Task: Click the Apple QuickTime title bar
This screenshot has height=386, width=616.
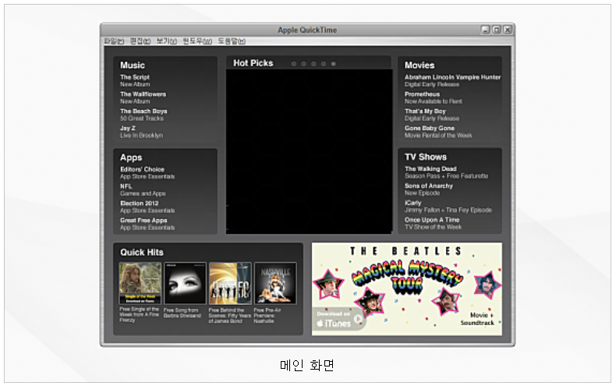Action: click(x=307, y=30)
